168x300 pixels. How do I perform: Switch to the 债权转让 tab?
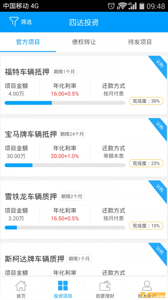(84, 42)
